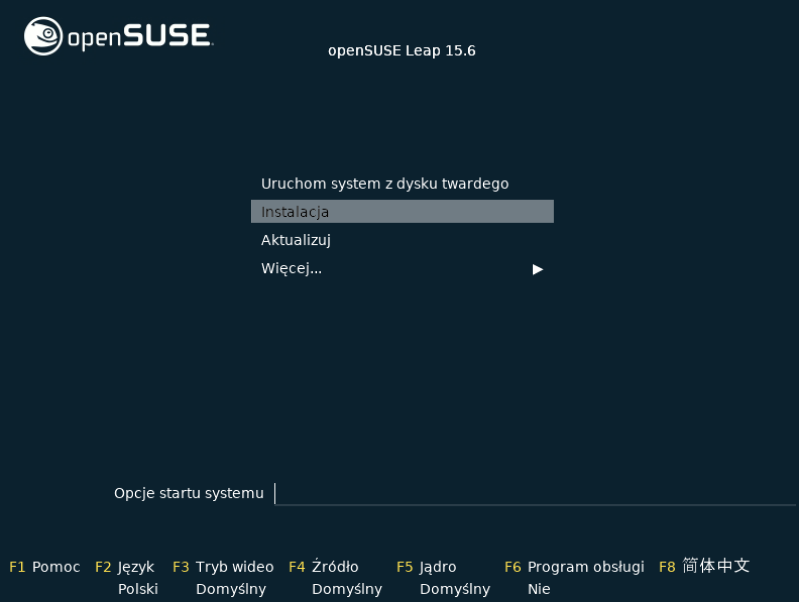Click the "Domyślny" value under Jądro
This screenshot has width=799, height=602.
pyautogui.click(x=455, y=589)
